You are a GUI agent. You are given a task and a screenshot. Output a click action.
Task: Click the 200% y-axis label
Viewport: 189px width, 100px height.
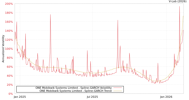pos(9,4)
